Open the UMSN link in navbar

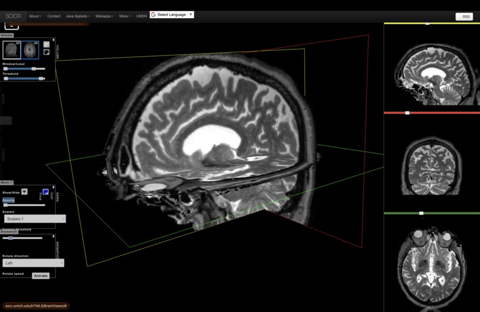click(x=141, y=16)
